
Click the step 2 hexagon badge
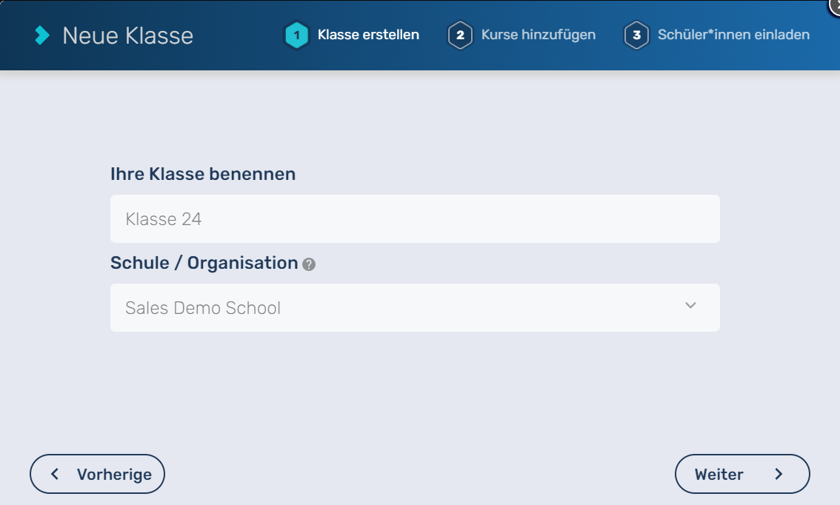460,36
